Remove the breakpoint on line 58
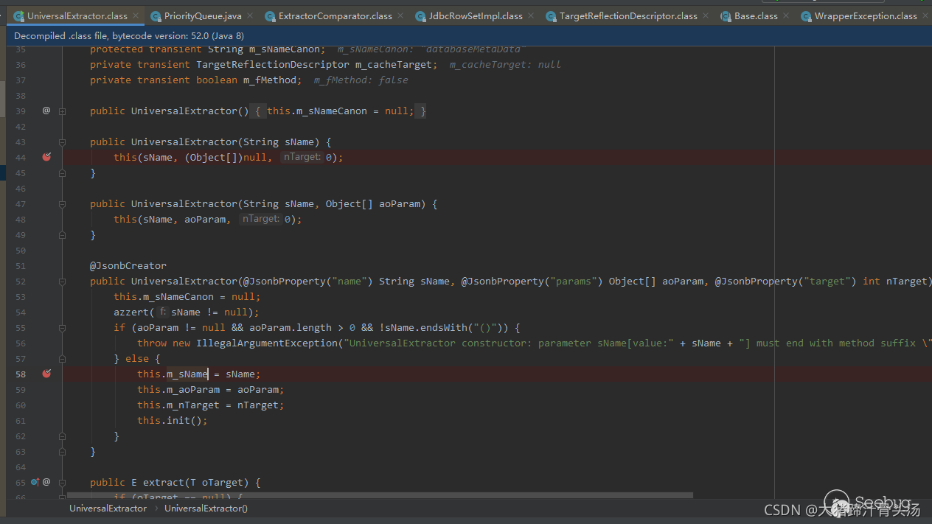The image size is (932, 524). (x=46, y=374)
